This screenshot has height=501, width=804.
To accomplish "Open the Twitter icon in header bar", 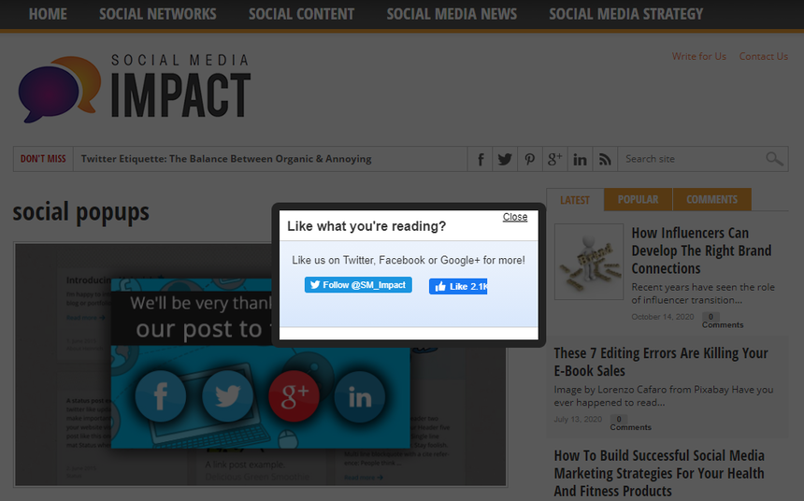I will pyautogui.click(x=505, y=159).
